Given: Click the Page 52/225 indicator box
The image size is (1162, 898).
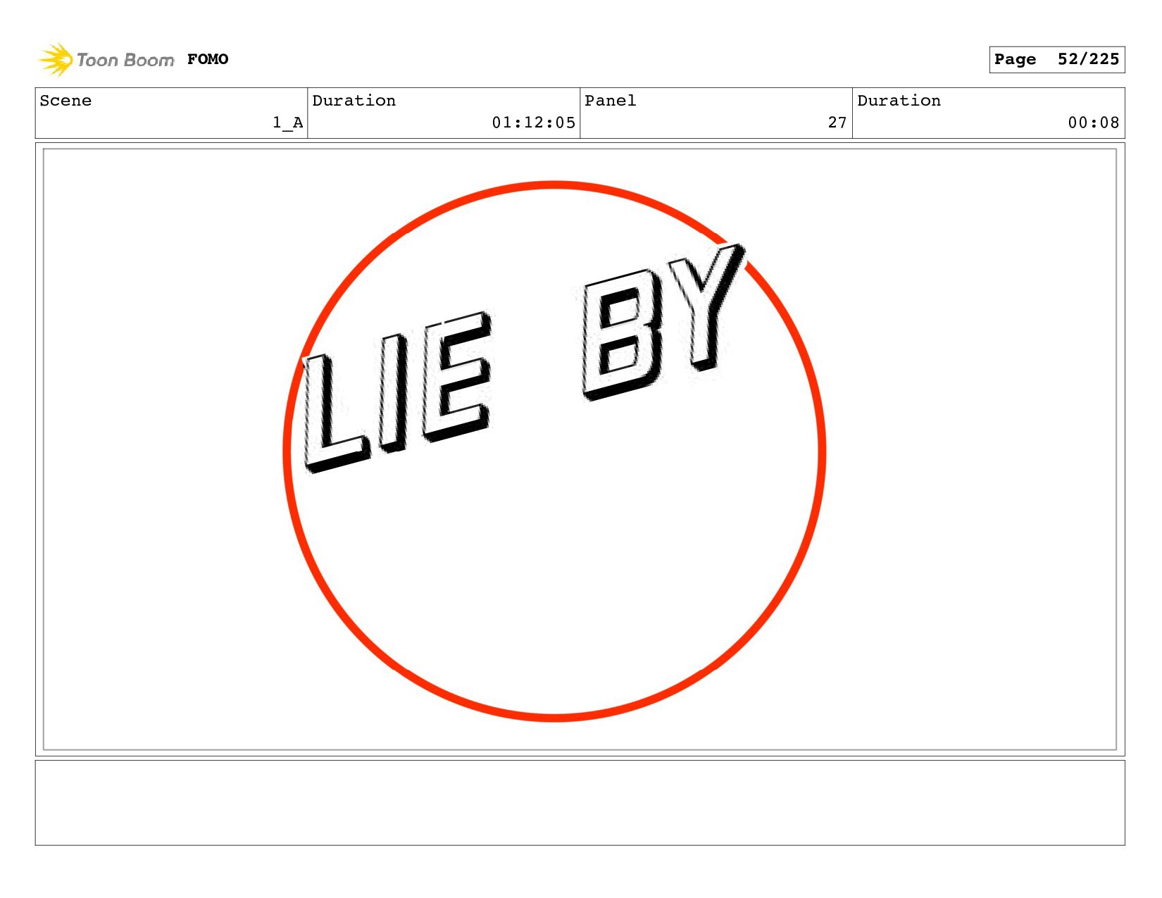Looking at the screenshot, I should click(1056, 59).
